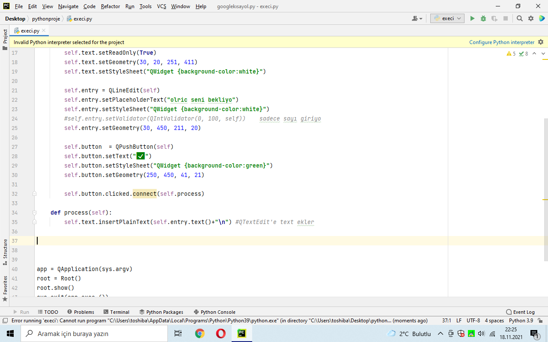Run the execi configuration with green play icon

472,18
